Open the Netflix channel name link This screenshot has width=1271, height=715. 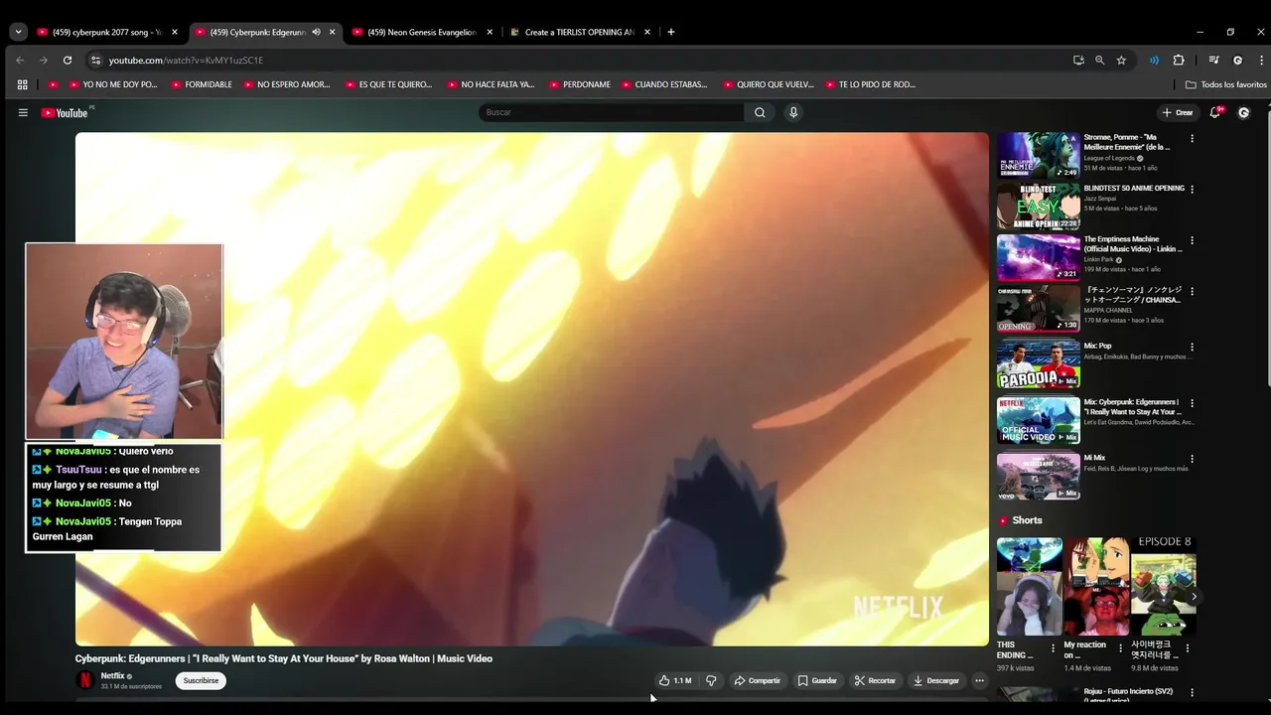(x=112, y=676)
